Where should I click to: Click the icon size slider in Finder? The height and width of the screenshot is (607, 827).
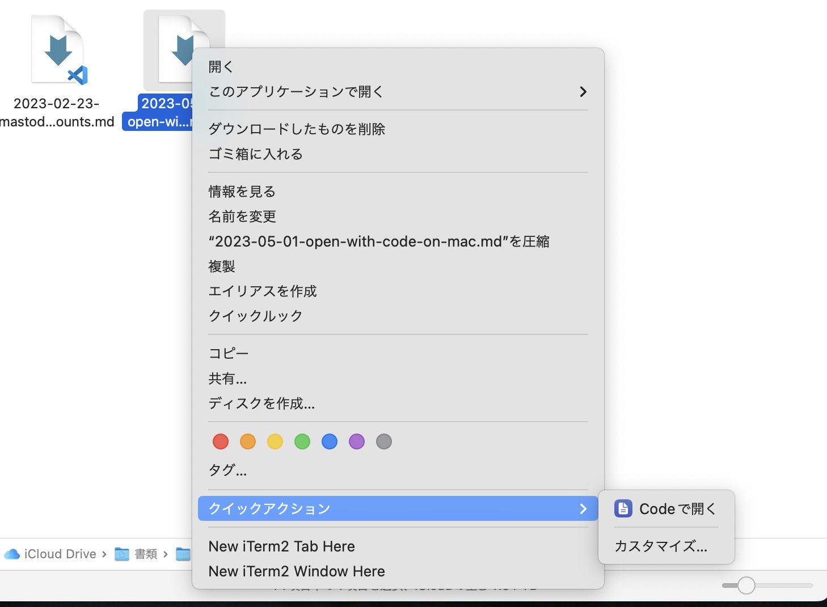pyautogui.click(x=767, y=585)
